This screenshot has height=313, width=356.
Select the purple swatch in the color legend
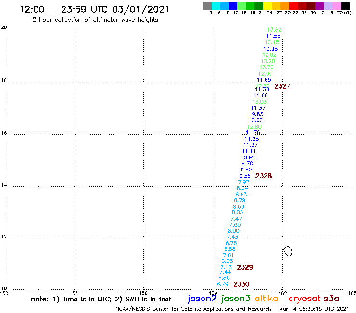(319, 6)
